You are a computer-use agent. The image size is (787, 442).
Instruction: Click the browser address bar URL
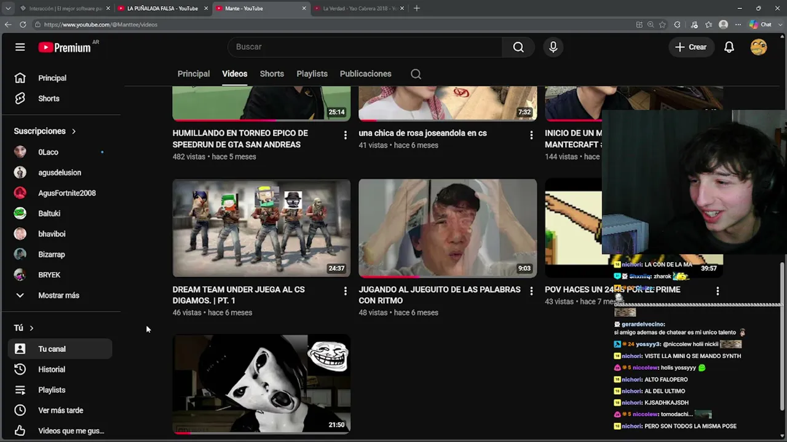point(101,25)
